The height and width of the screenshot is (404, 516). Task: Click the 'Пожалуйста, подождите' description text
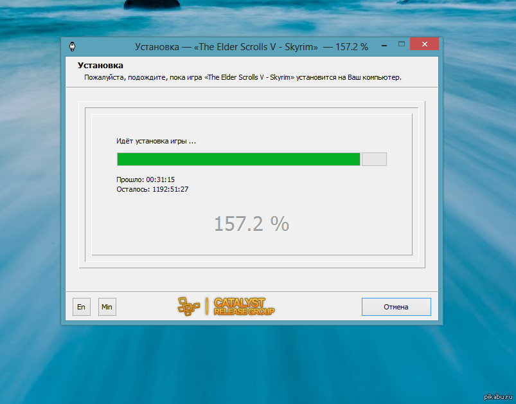tap(243, 77)
